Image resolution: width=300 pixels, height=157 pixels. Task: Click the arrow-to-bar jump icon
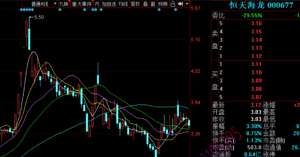[180, 4]
